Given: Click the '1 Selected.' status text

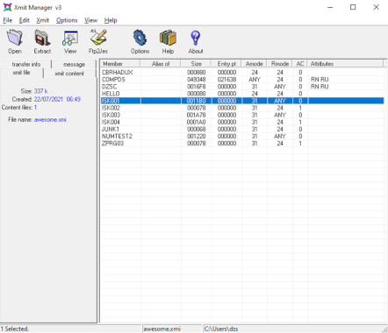Looking at the screenshot, I should pyautogui.click(x=15, y=329).
